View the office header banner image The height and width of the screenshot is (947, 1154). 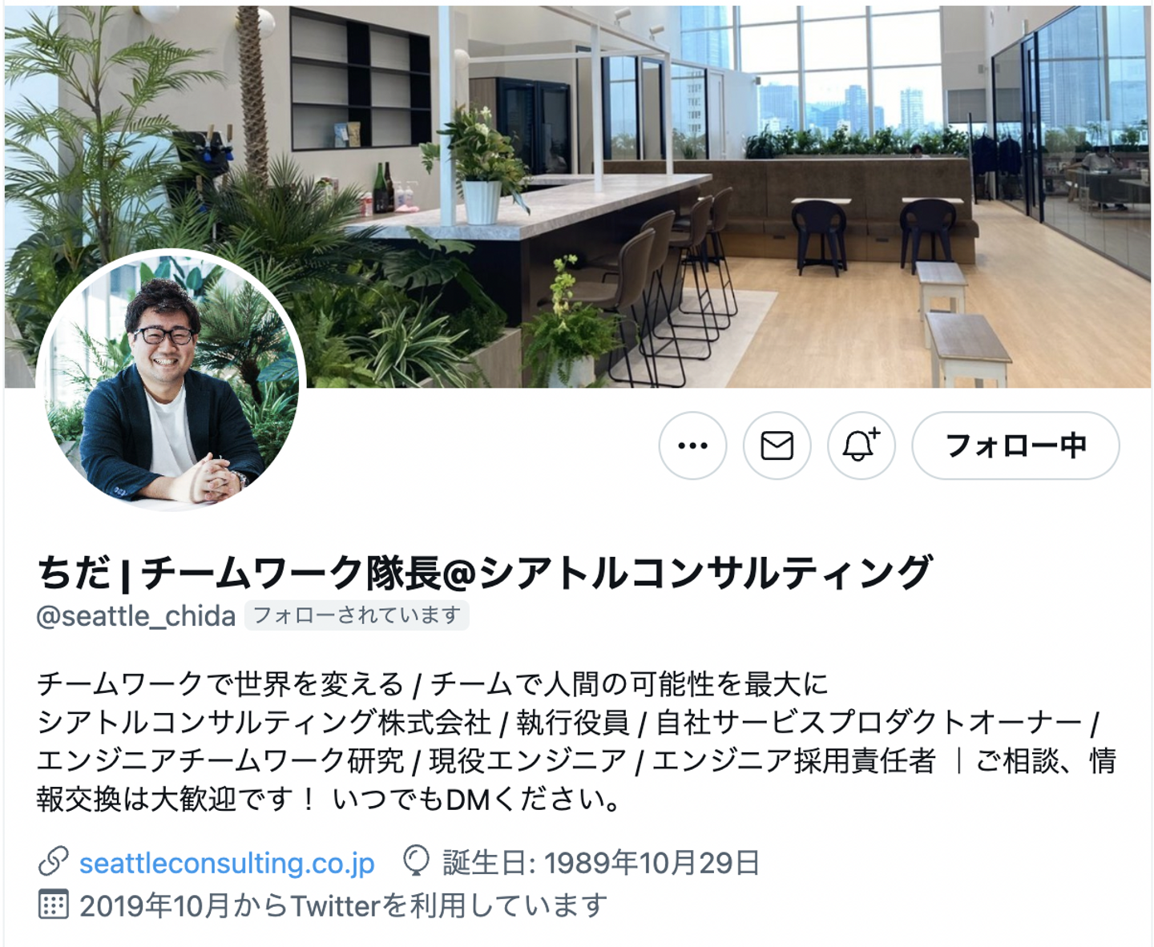[x=577, y=196]
